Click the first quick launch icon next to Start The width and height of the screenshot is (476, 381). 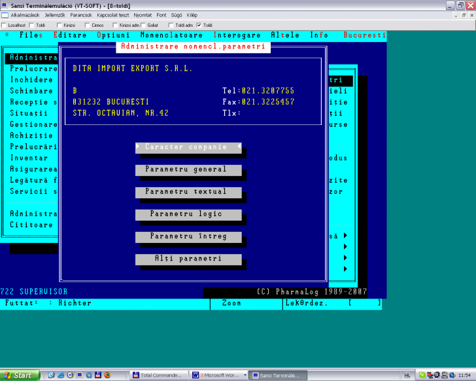[x=52, y=375]
